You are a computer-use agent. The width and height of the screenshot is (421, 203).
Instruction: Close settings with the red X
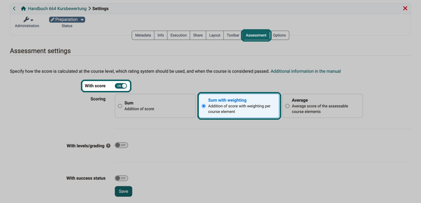point(405,8)
